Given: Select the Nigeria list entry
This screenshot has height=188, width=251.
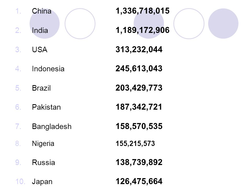Looking at the screenshot, I should (x=43, y=144).
